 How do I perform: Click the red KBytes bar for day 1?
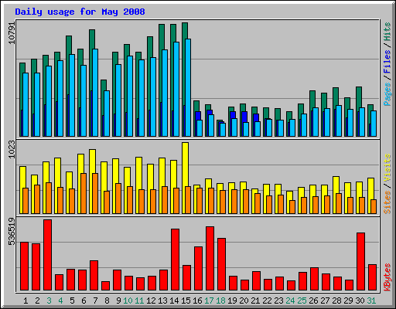click(x=24, y=267)
